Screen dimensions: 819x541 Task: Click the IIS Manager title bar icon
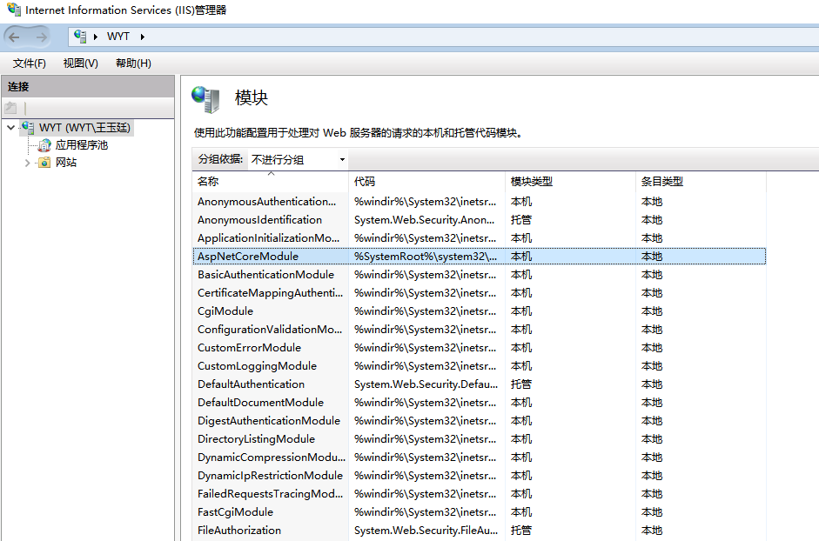click(x=14, y=10)
